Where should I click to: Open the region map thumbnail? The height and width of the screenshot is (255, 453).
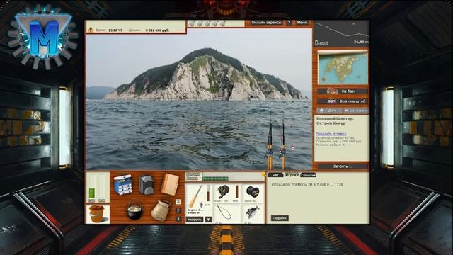343,67
